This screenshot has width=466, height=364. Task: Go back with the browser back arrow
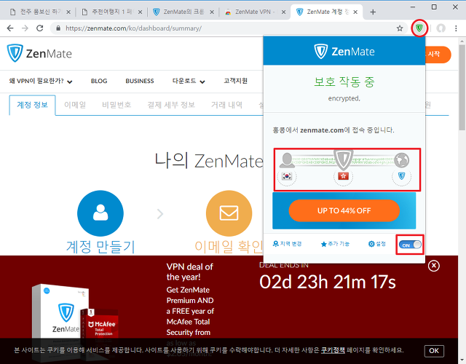[10, 28]
